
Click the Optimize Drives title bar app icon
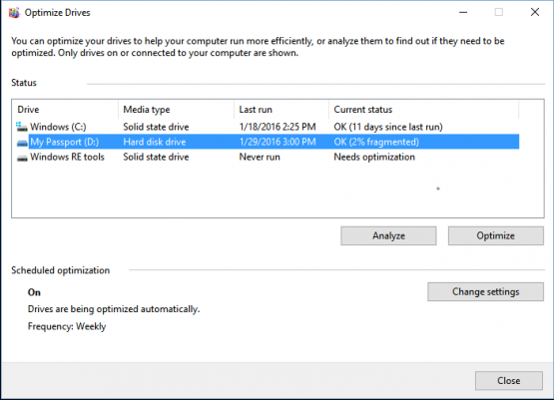15,13
